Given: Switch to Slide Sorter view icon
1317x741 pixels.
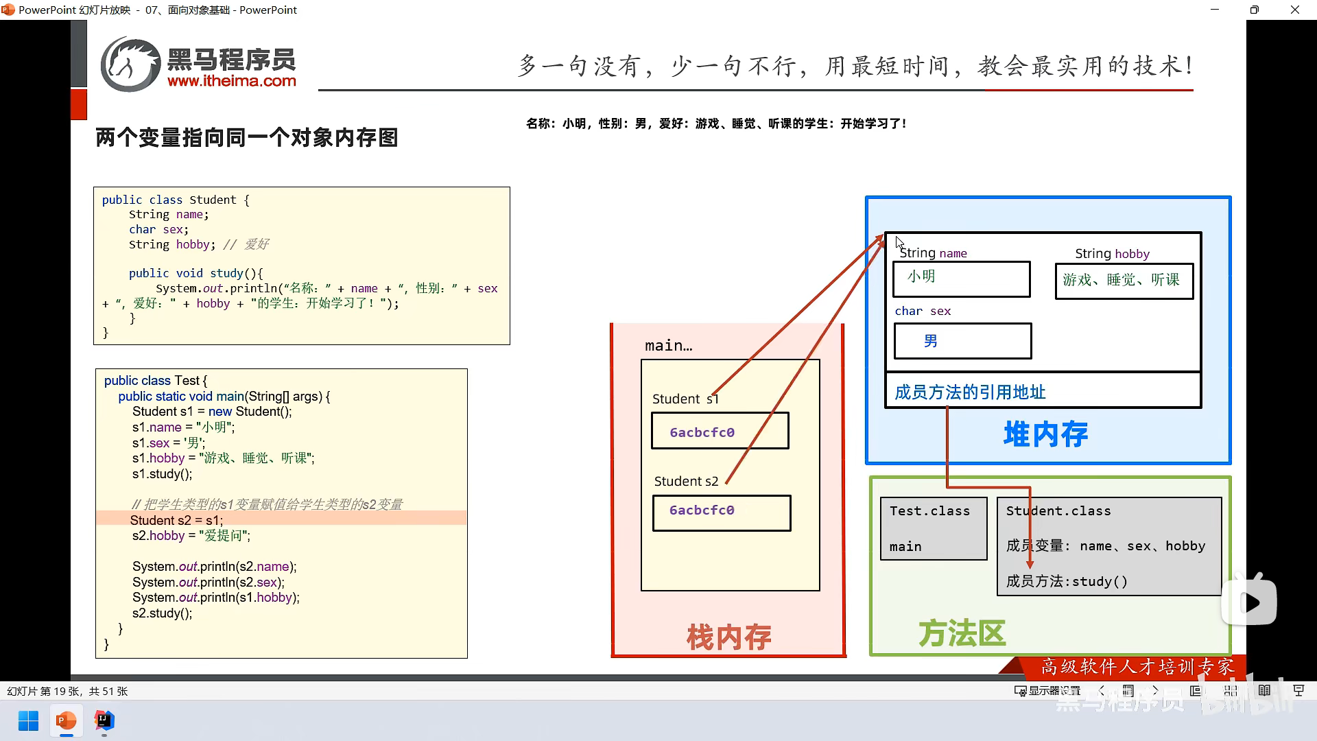Looking at the screenshot, I should (1231, 691).
